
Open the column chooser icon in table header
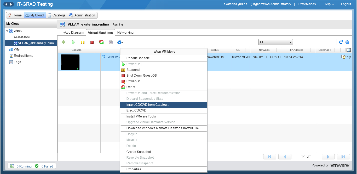click(x=348, y=50)
